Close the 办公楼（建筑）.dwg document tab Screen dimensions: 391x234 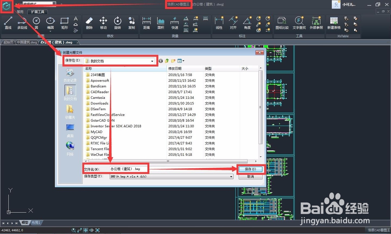77,43
